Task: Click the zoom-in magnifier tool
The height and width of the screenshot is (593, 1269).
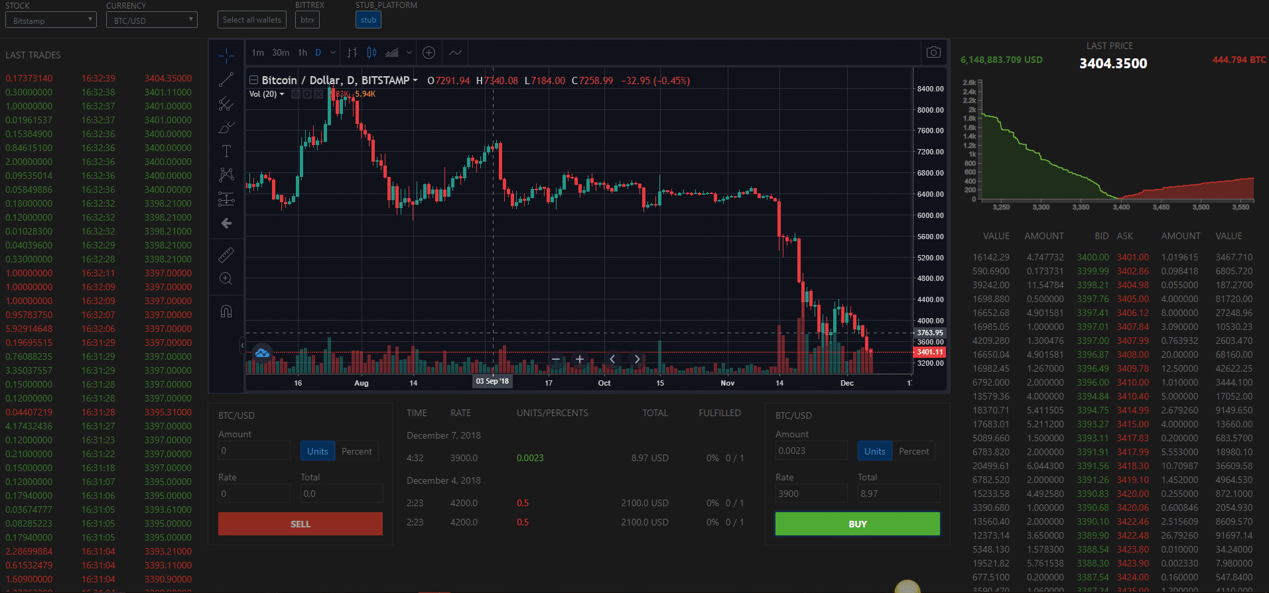Action: coord(226,279)
